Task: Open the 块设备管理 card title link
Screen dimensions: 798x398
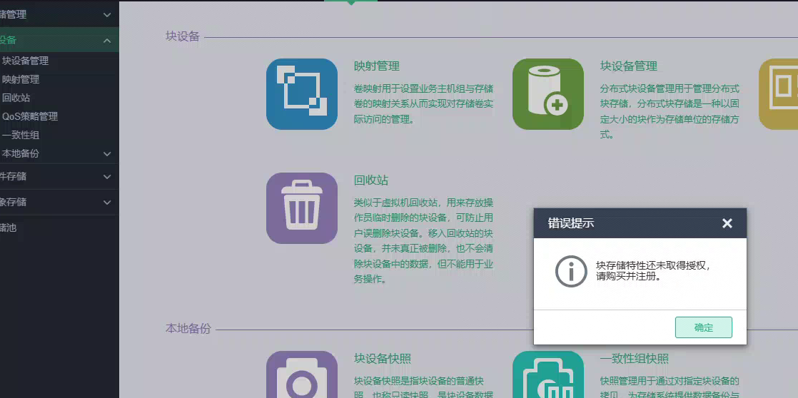Action: (629, 66)
